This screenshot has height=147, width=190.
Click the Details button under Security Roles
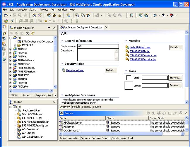tap(111, 70)
